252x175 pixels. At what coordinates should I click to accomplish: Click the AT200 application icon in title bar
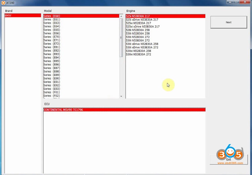pyautogui.click(x=3, y=3)
